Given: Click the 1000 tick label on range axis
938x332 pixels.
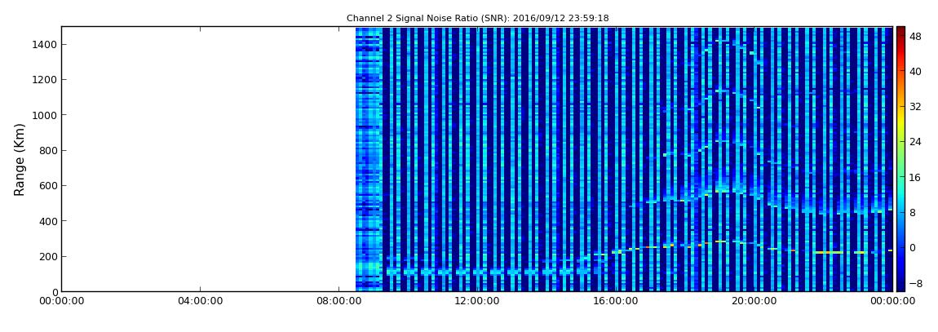Looking at the screenshot, I should coord(43,115).
